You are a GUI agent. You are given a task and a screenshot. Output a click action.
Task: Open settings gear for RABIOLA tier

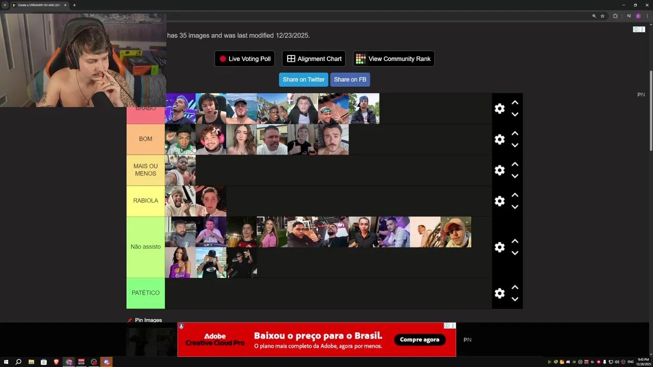tap(499, 201)
